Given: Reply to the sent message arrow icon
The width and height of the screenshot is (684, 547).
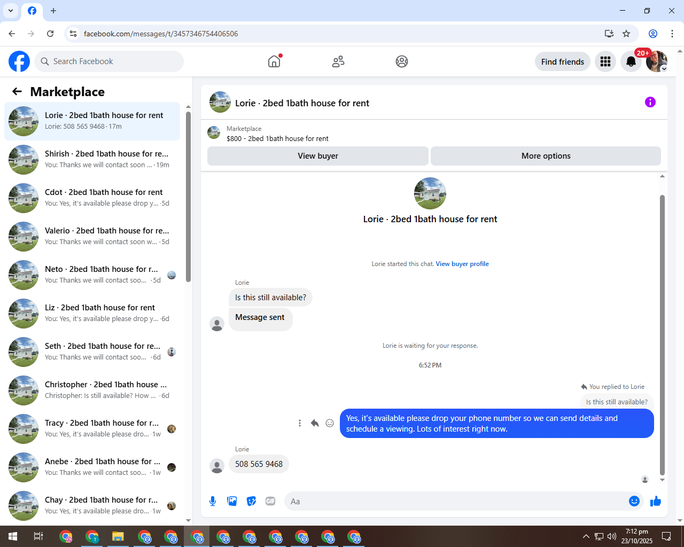Looking at the screenshot, I should click(x=315, y=423).
